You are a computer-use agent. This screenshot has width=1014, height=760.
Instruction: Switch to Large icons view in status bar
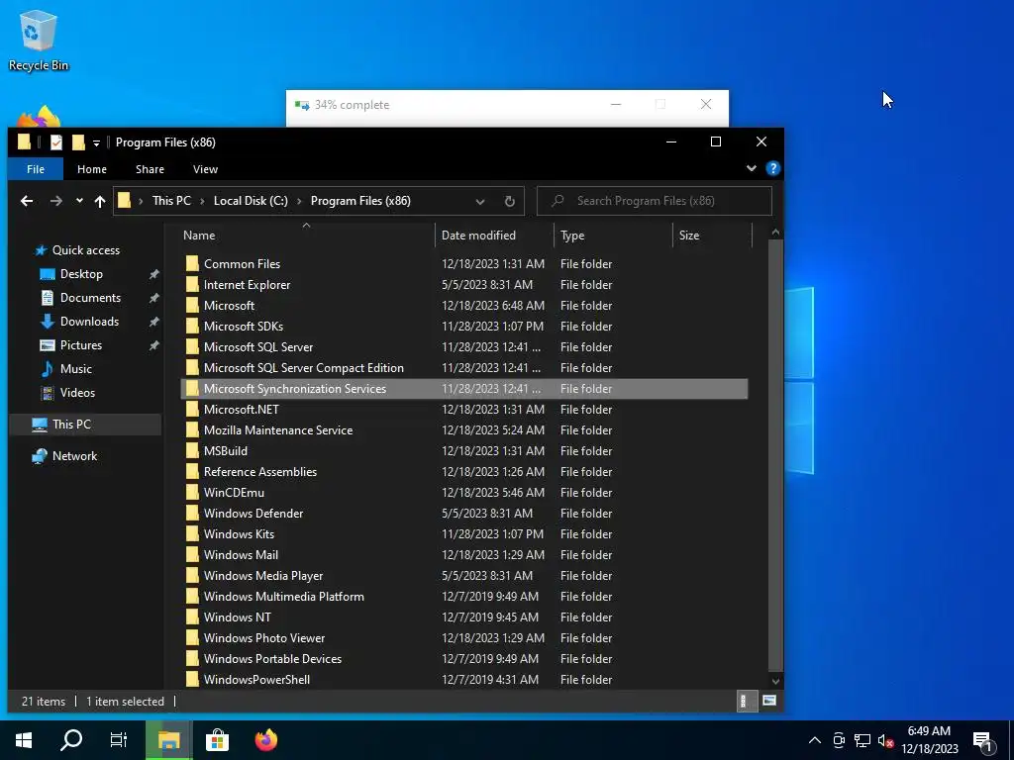(x=768, y=702)
